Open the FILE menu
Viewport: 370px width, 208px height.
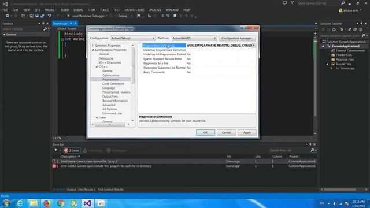click(x=5, y=10)
